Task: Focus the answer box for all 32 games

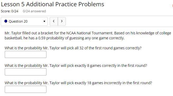Action: pos(26,55)
